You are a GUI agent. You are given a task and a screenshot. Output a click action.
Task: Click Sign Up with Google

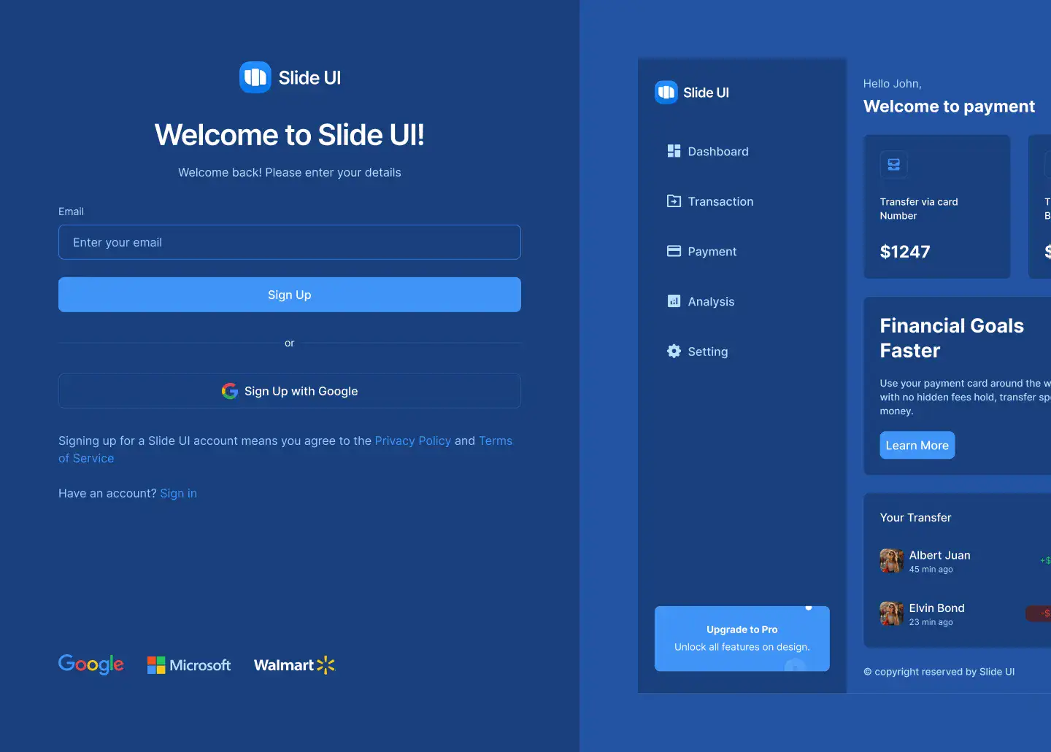pyautogui.click(x=290, y=391)
